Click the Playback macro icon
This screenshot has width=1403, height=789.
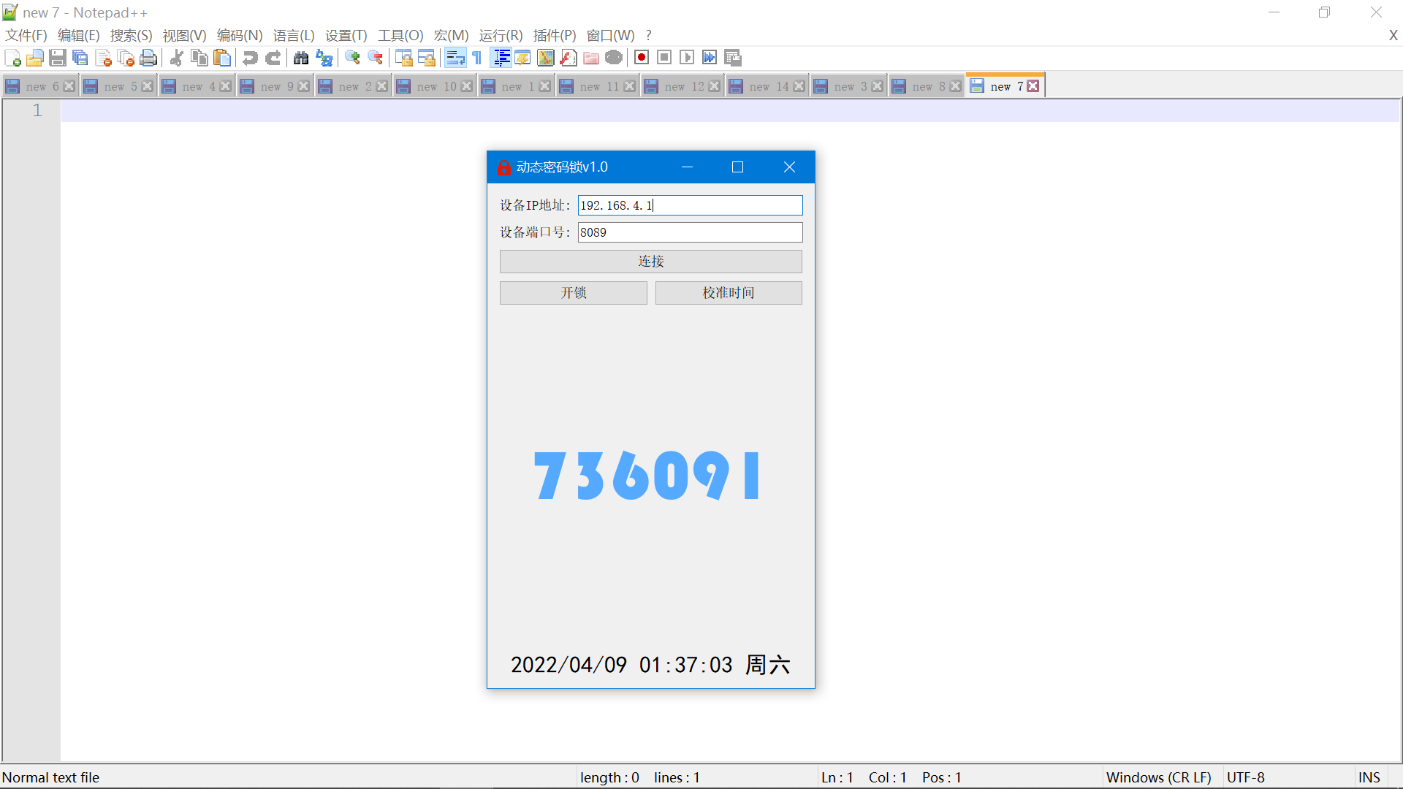[x=687, y=58]
